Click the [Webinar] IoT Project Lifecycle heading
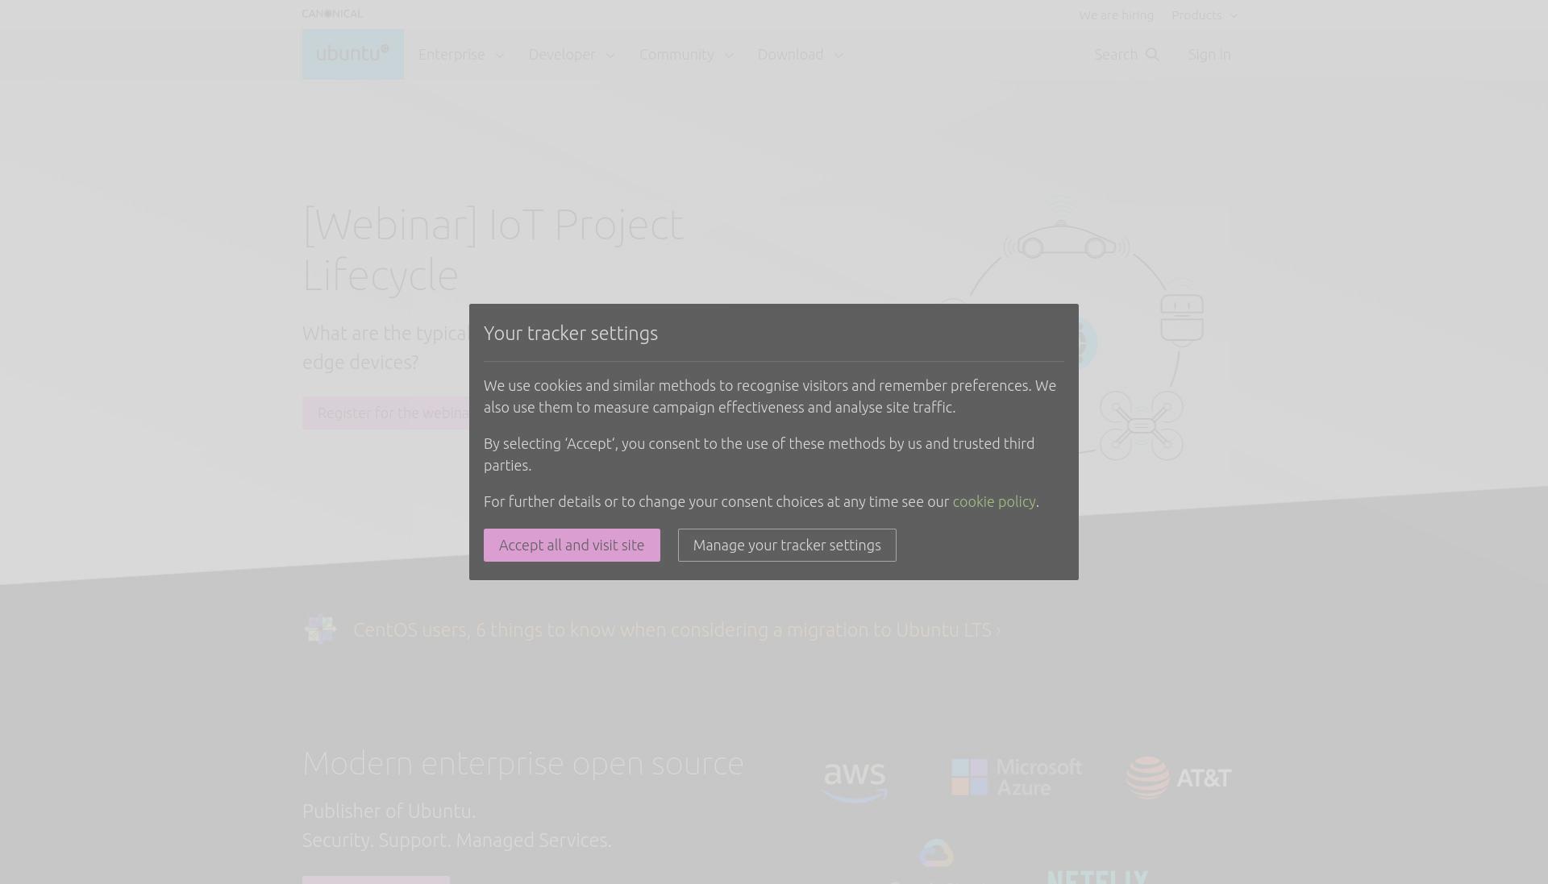Viewport: 1548px width, 884px height. click(493, 250)
